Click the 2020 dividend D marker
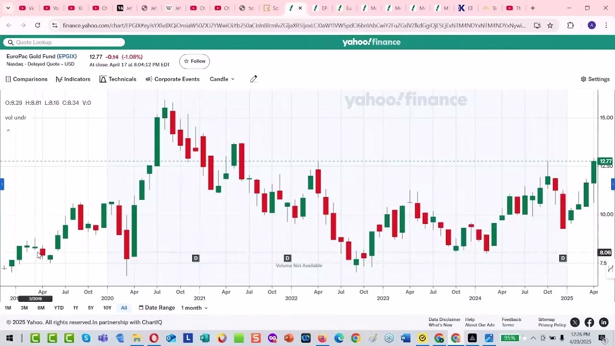The width and height of the screenshot is (615, 346). tap(196, 259)
